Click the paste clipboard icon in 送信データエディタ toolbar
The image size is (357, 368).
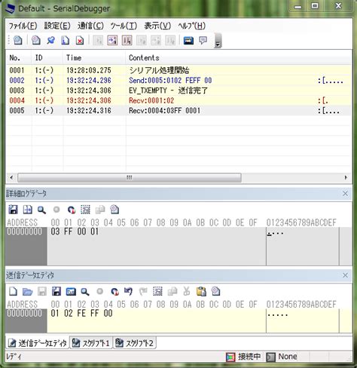201,292
